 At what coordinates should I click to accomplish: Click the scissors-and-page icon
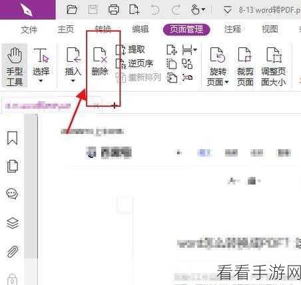click(187, 77)
